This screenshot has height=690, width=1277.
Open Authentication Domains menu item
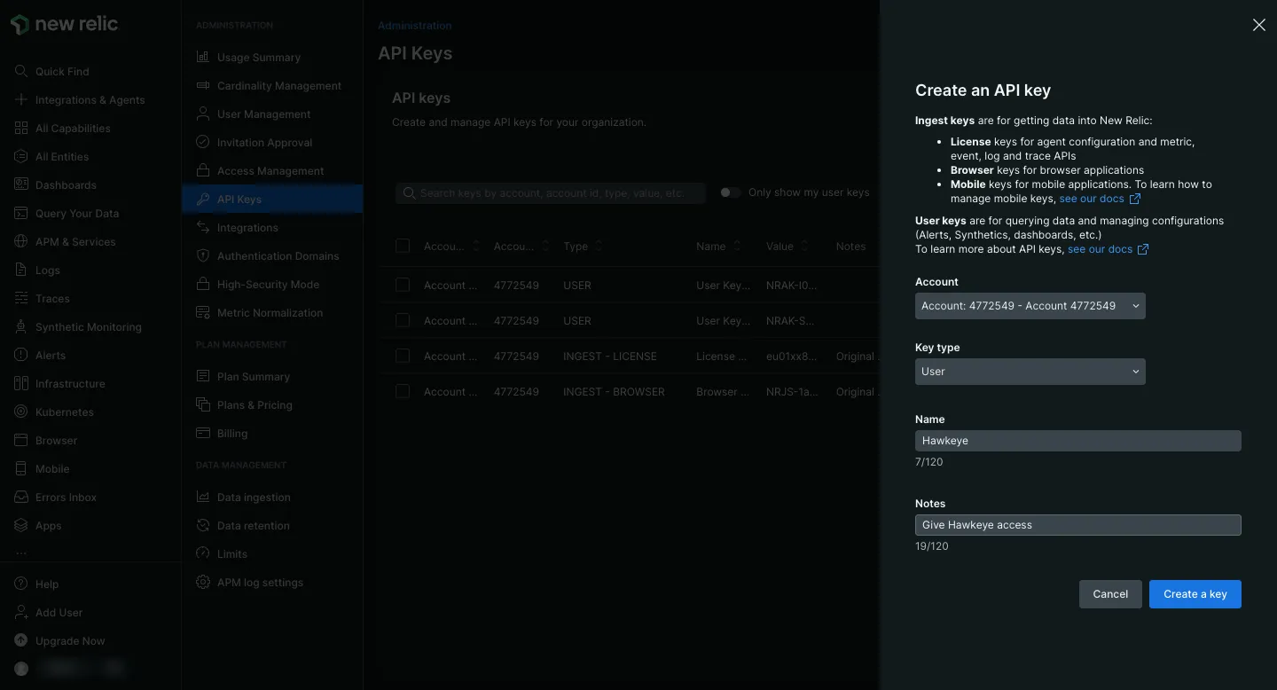tap(272, 256)
